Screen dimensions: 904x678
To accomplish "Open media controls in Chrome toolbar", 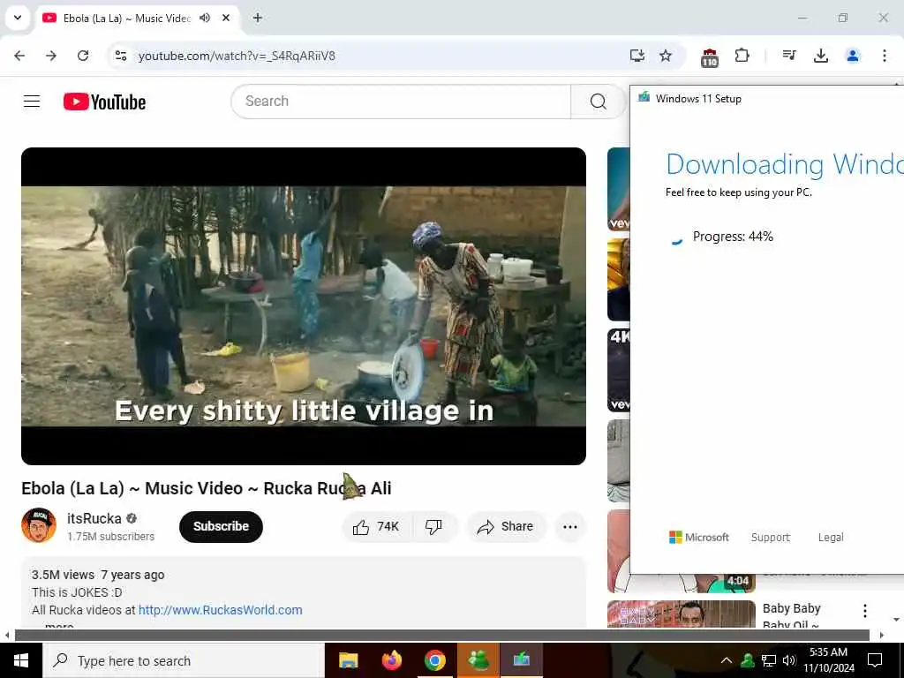I will click(789, 56).
